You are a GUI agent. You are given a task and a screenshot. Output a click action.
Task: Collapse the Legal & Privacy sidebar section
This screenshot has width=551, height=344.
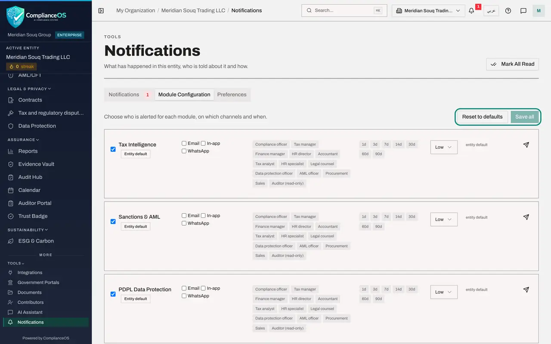pyautogui.click(x=29, y=89)
